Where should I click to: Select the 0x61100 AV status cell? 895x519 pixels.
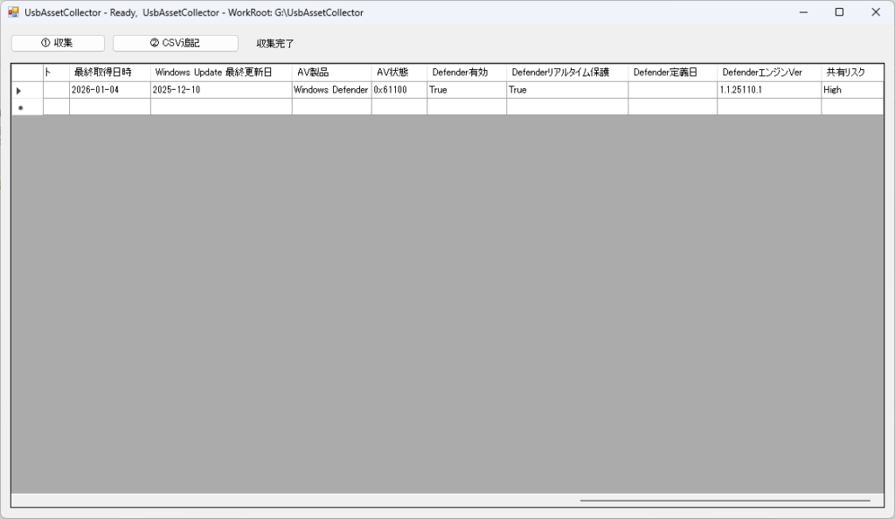pyautogui.click(x=399, y=90)
